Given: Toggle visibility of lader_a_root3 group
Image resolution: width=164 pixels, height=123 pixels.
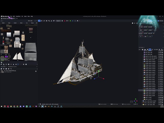Looking at the screenshot, I should pos(162,99).
